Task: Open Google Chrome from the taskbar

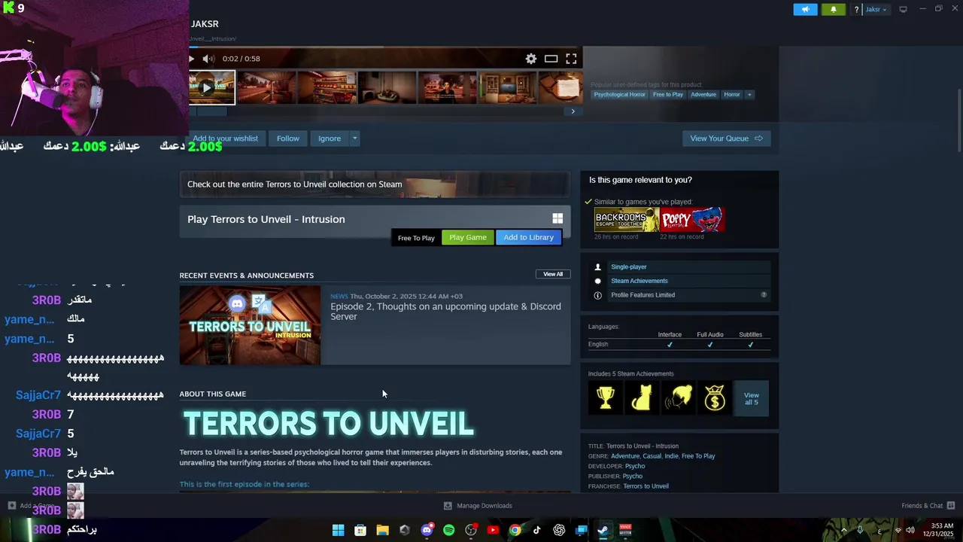Action: [x=515, y=530]
